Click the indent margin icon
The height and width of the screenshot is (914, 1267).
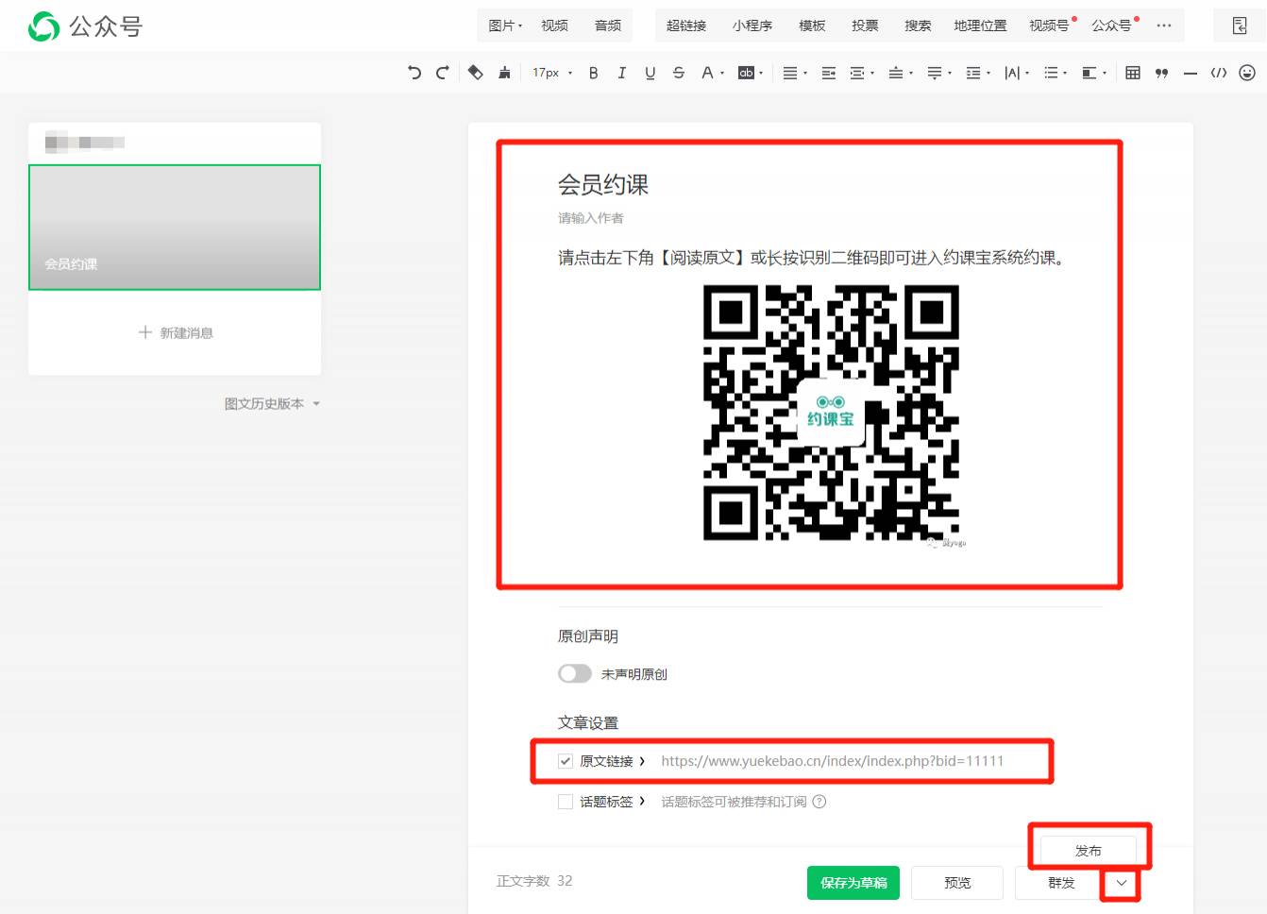click(x=856, y=73)
